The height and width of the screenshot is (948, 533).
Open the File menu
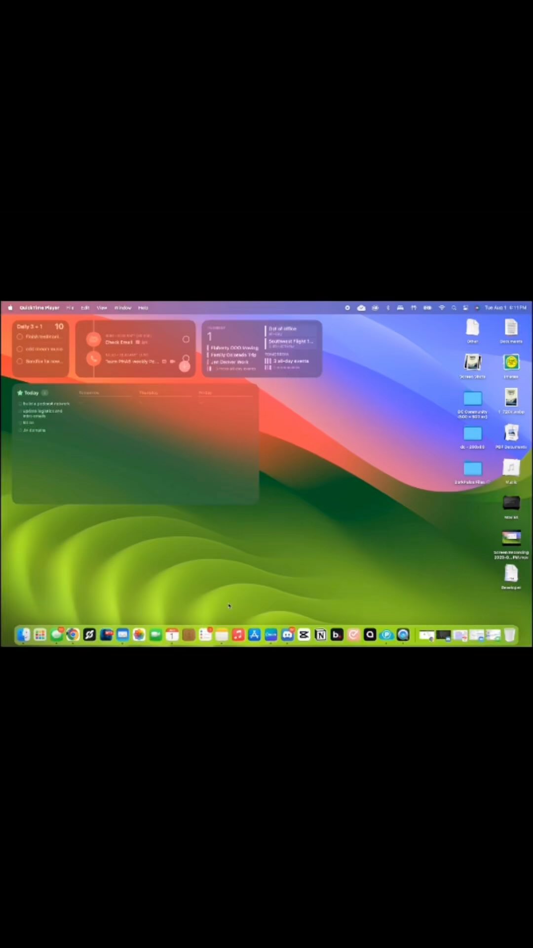coord(70,308)
